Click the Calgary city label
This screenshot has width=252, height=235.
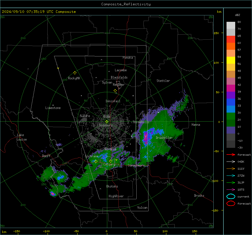[x=109, y=164]
